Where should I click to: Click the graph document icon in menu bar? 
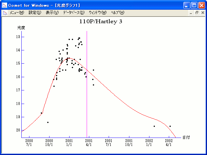(5, 13)
